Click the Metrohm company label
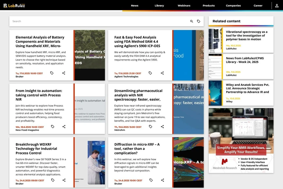Image resolution: width=283 pixels, height=189 pixels. pyautogui.click(x=120, y=130)
